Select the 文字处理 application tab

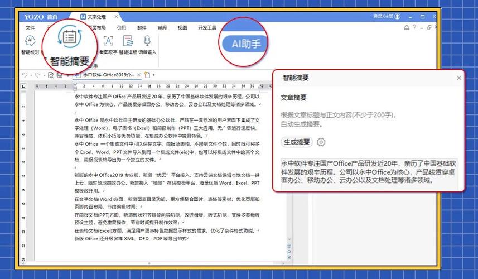click(x=96, y=17)
